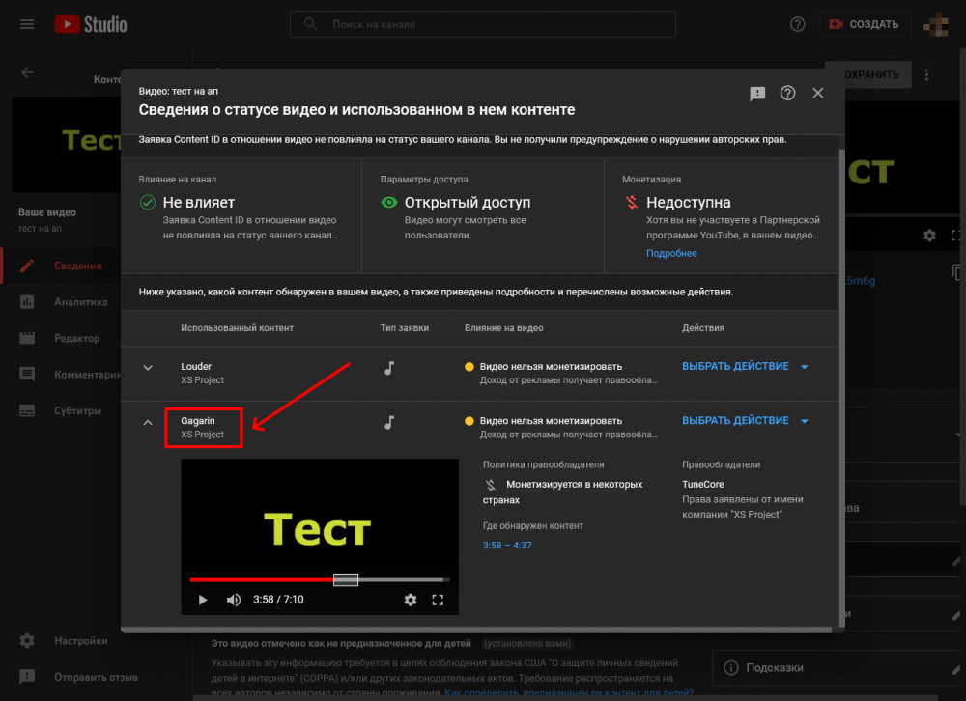This screenshot has width=966, height=701.
Task: Click the Не влияет green check icon
Action: point(147,202)
